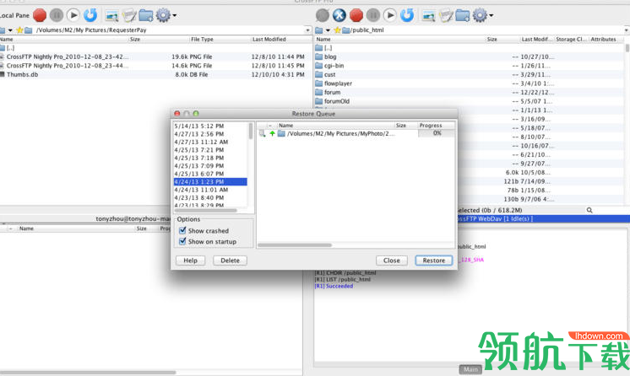Pause the local pane transfer queue
The image size is (630, 376).
tap(57, 15)
